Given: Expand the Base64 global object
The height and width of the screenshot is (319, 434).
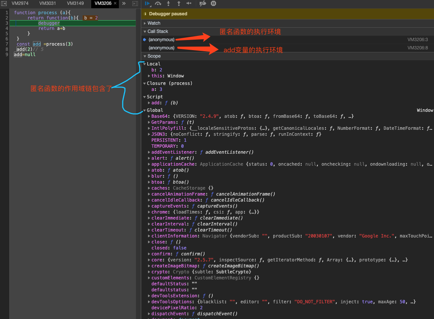Looking at the screenshot, I should 149,116.
